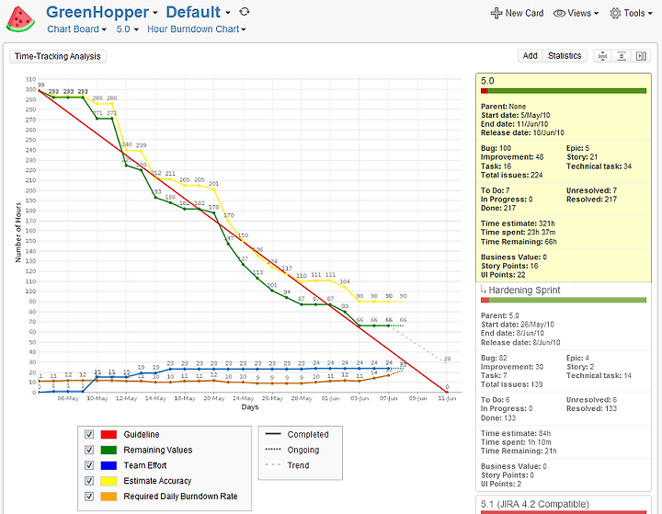This screenshot has width=662, height=514.
Task: Click the New Card link
Action: 524,13
